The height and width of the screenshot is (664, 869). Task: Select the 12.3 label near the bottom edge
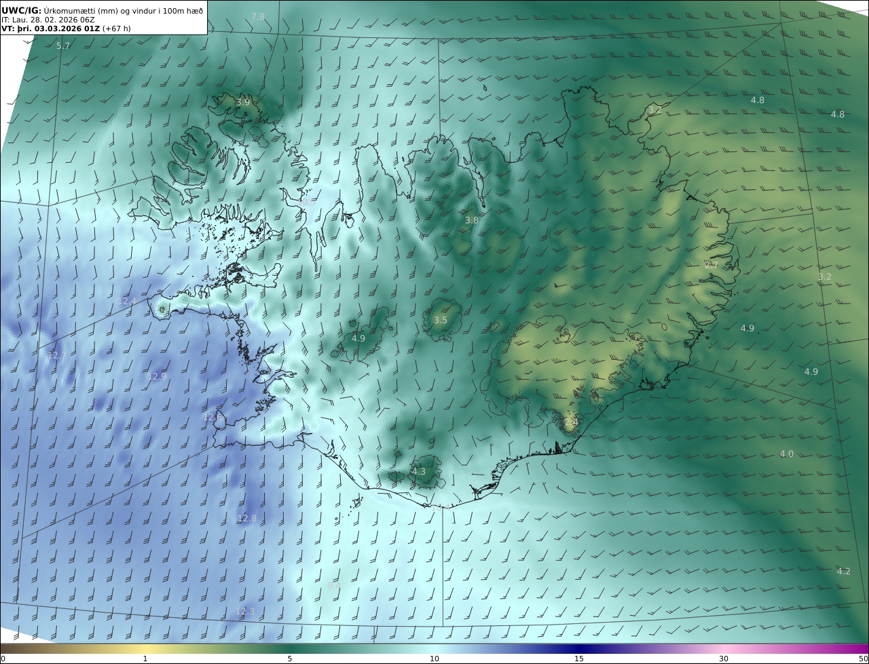tap(244, 611)
